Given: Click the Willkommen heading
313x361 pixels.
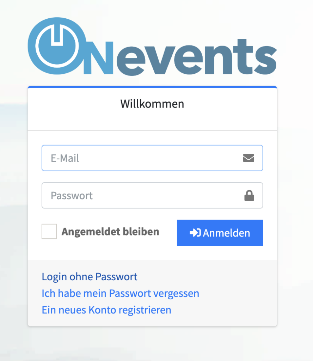Looking at the screenshot, I should coord(152,104).
